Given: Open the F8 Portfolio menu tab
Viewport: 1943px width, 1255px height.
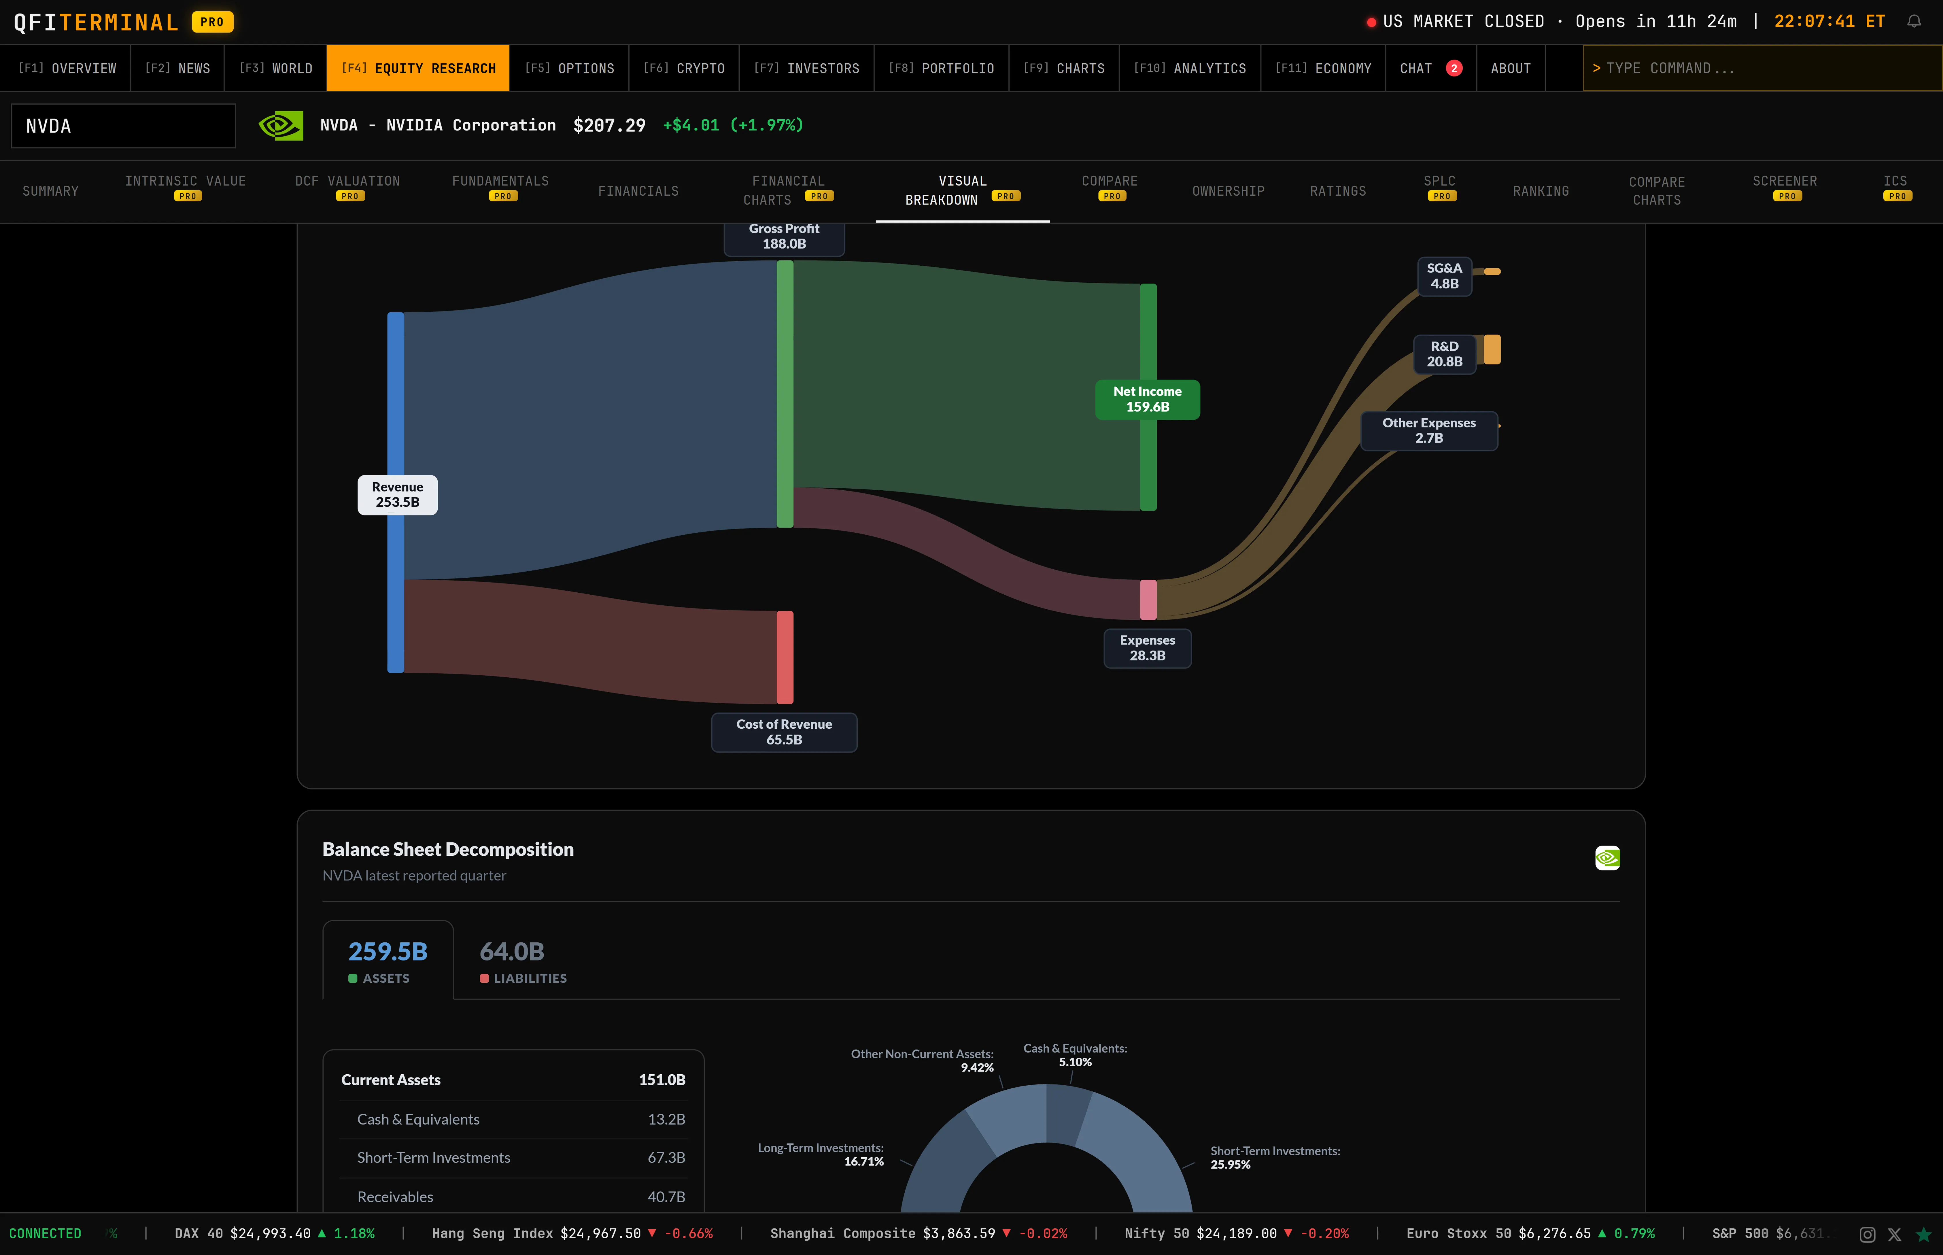Looking at the screenshot, I should coord(941,69).
